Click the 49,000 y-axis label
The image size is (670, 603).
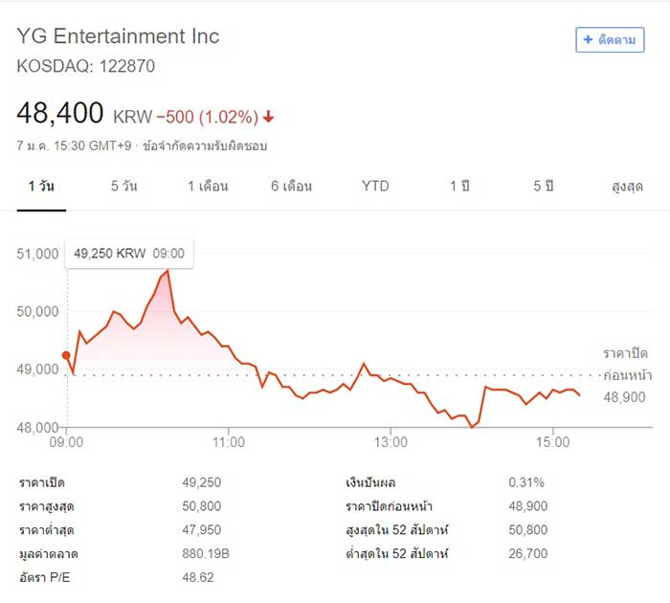point(37,369)
